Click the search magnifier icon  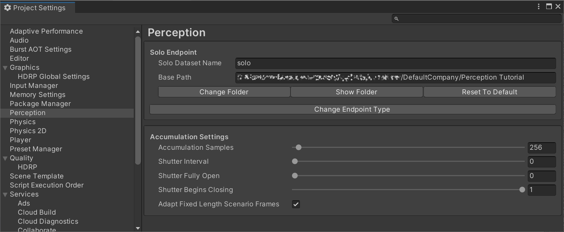click(396, 18)
